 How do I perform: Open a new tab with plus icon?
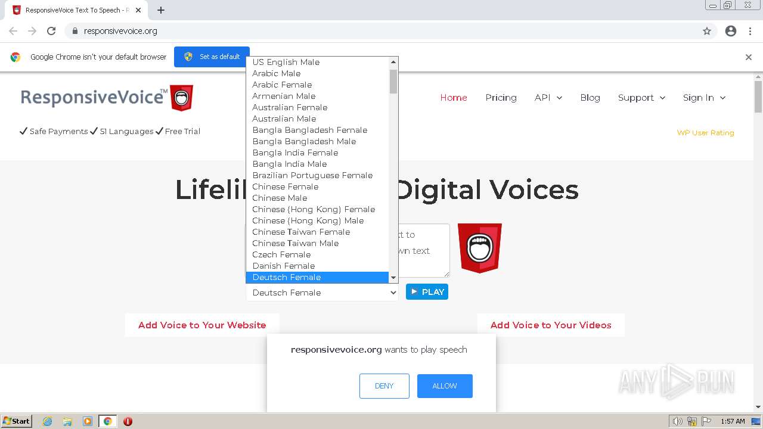161,10
